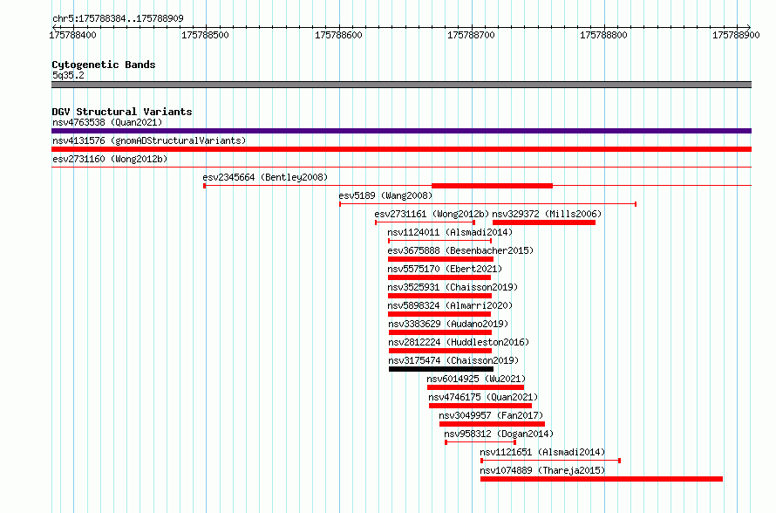Click nsv2812224 (Huddleston2016) label

(x=459, y=342)
